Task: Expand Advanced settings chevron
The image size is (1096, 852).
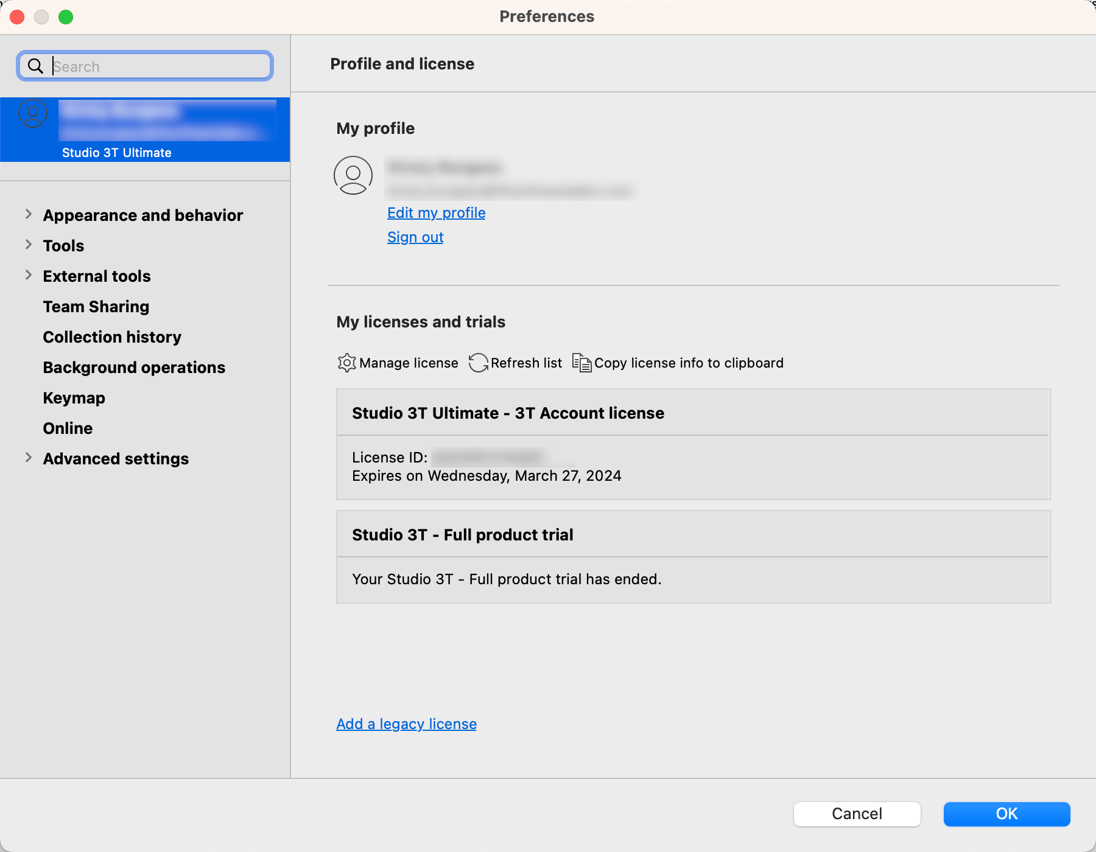Action: 29,458
